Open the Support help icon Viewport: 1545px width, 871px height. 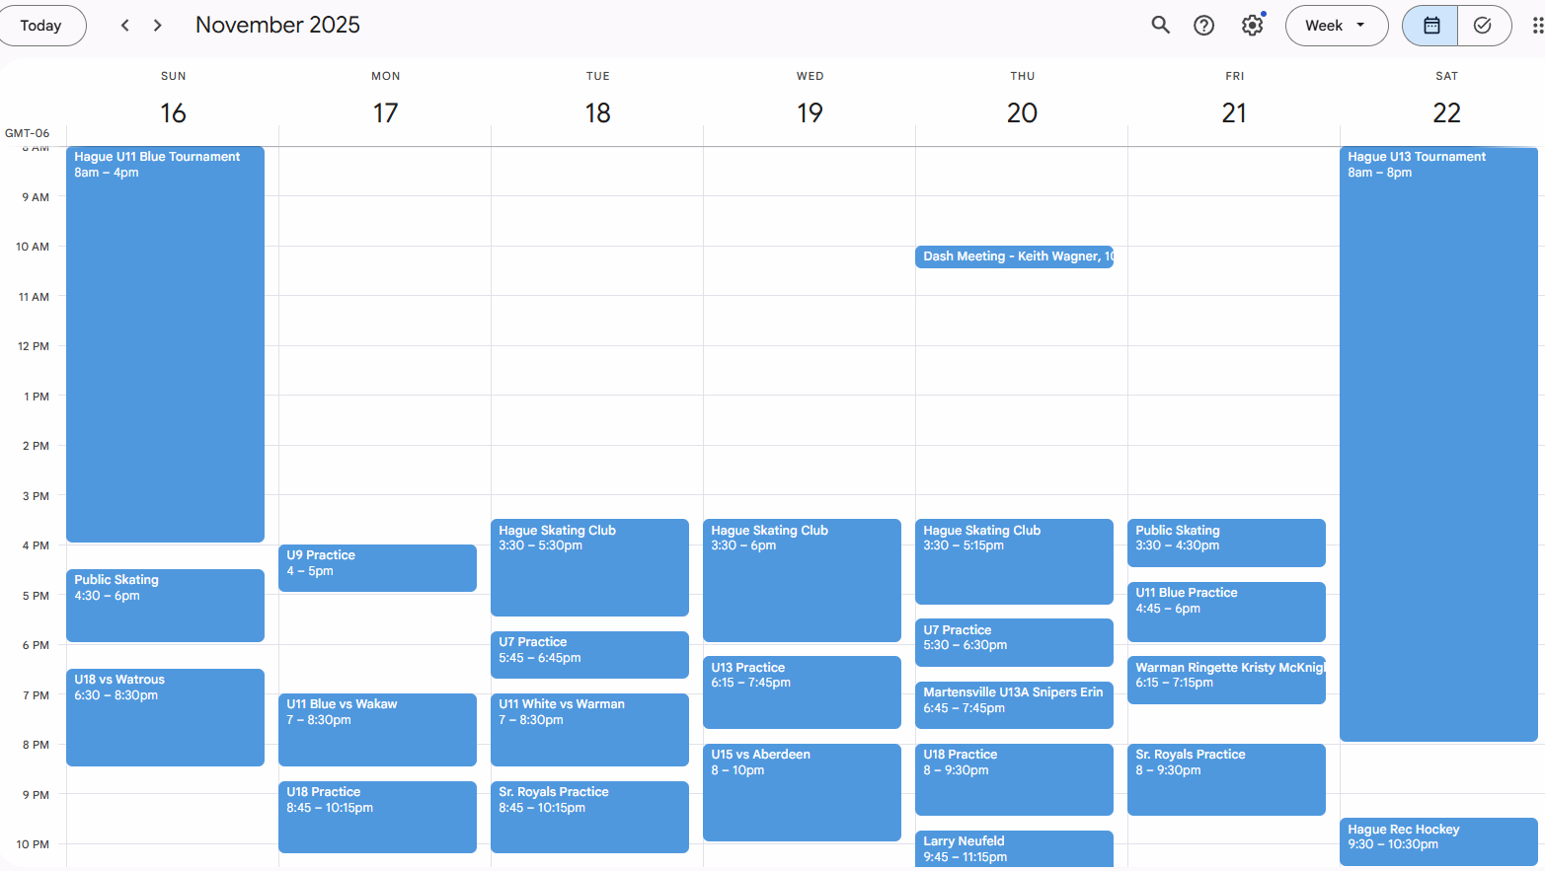click(1203, 26)
